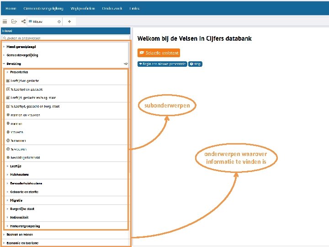Click icon for % Leeftijd en geslacht
Viewport: 329px width, 247px height.
click(x=8, y=89)
